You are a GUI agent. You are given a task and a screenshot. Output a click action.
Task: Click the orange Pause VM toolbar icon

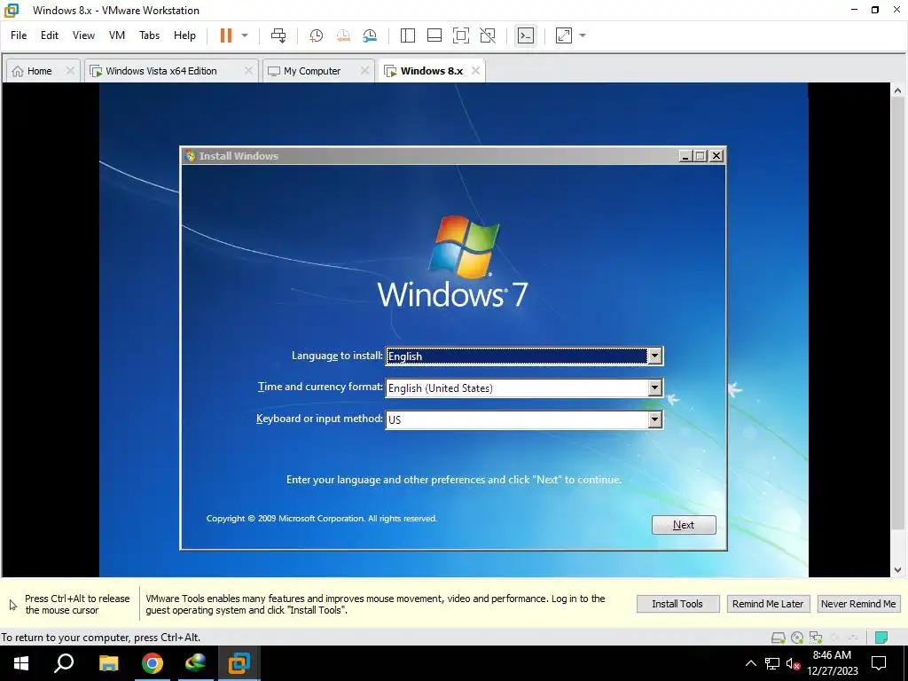(x=226, y=35)
